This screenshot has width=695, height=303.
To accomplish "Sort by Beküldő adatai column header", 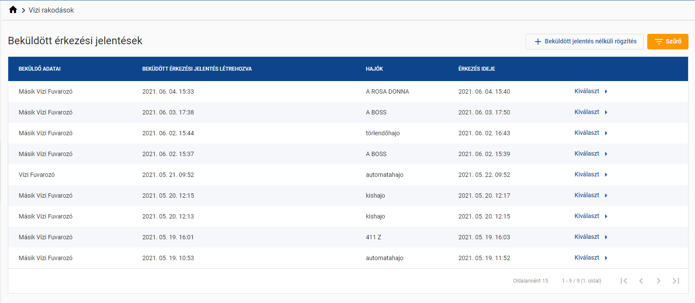I will tap(40, 69).
